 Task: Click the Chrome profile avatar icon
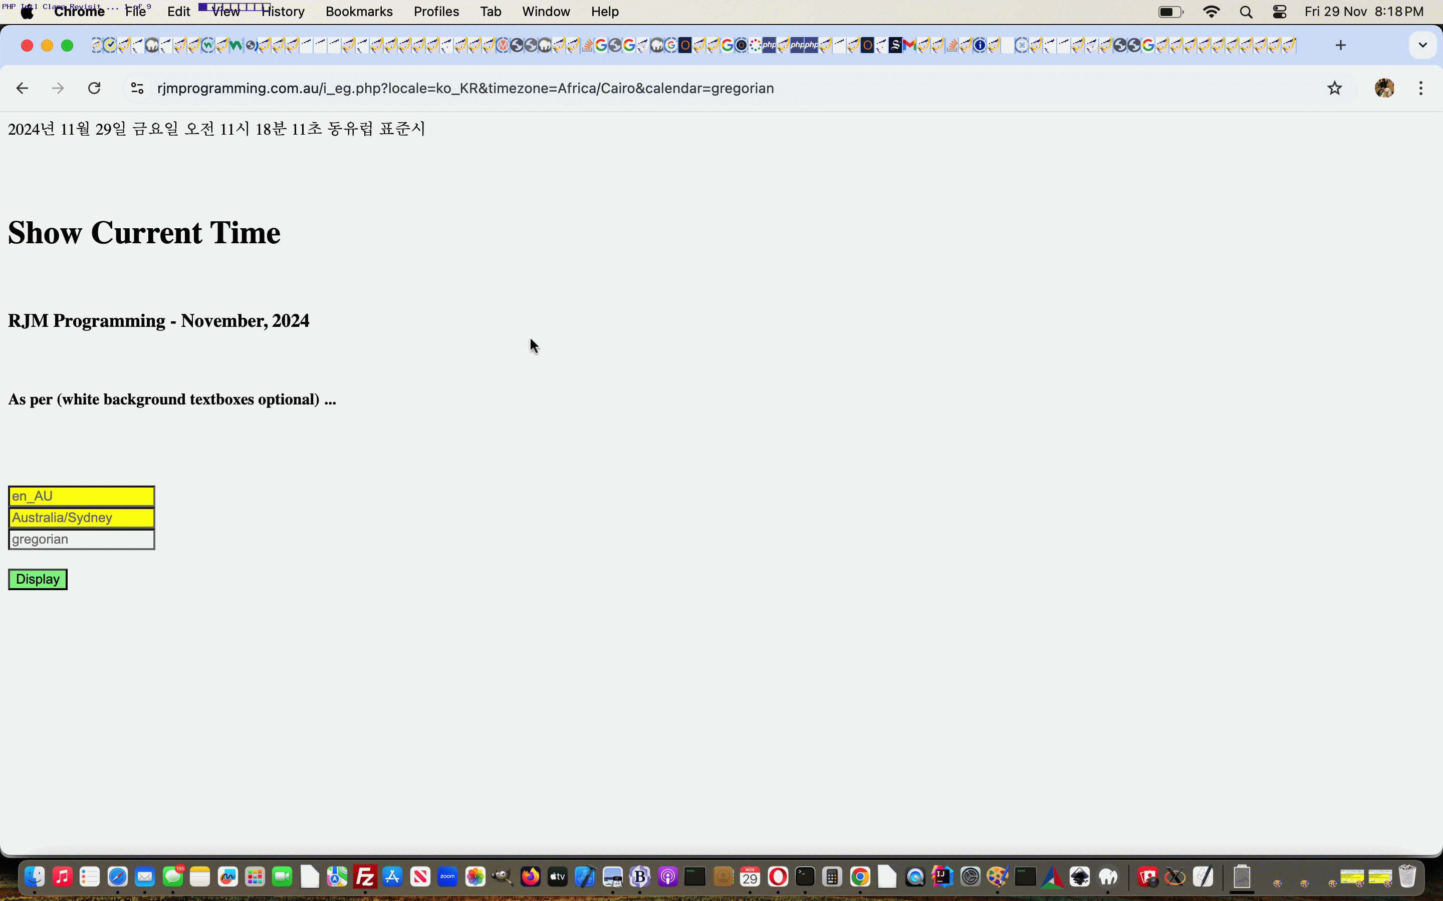[1385, 88]
